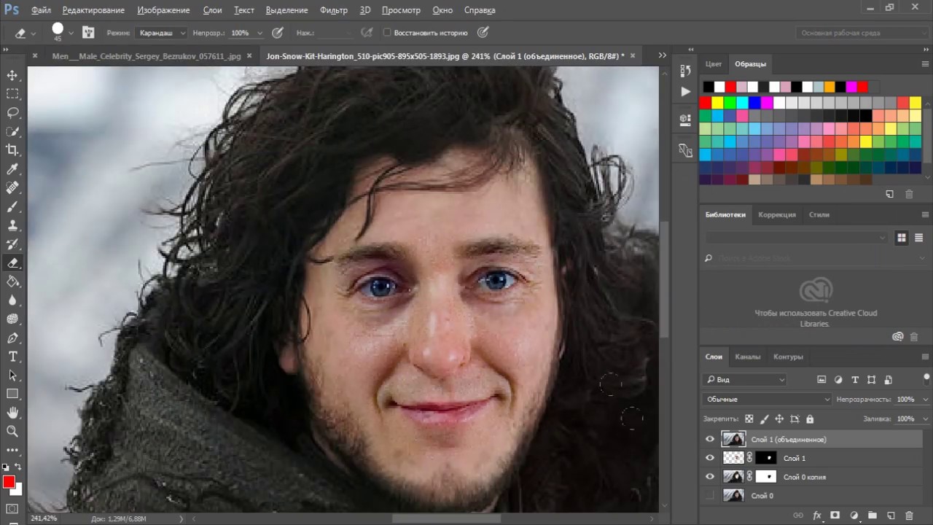933x525 pixels.
Task: Open the Вид layer filter dropdown
Action: click(x=745, y=379)
